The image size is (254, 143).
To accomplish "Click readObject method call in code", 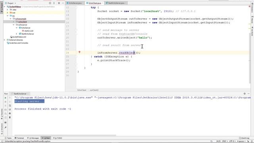I will click(x=127, y=53).
